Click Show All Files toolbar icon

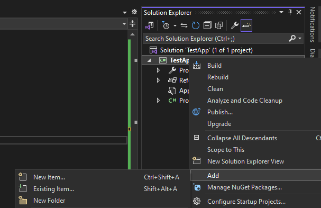219,25
